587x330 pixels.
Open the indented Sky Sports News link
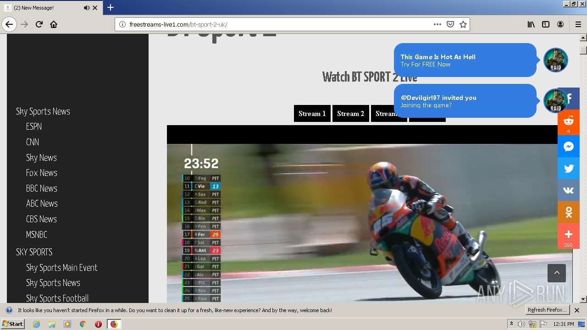pyautogui.click(x=53, y=283)
